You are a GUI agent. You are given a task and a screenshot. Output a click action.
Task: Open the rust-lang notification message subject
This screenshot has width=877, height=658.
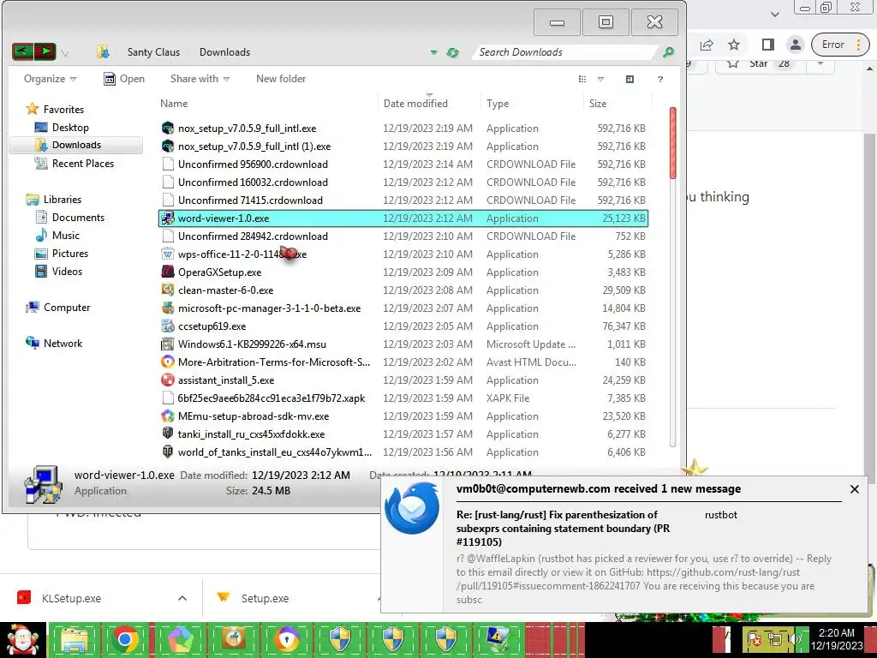[x=563, y=528]
